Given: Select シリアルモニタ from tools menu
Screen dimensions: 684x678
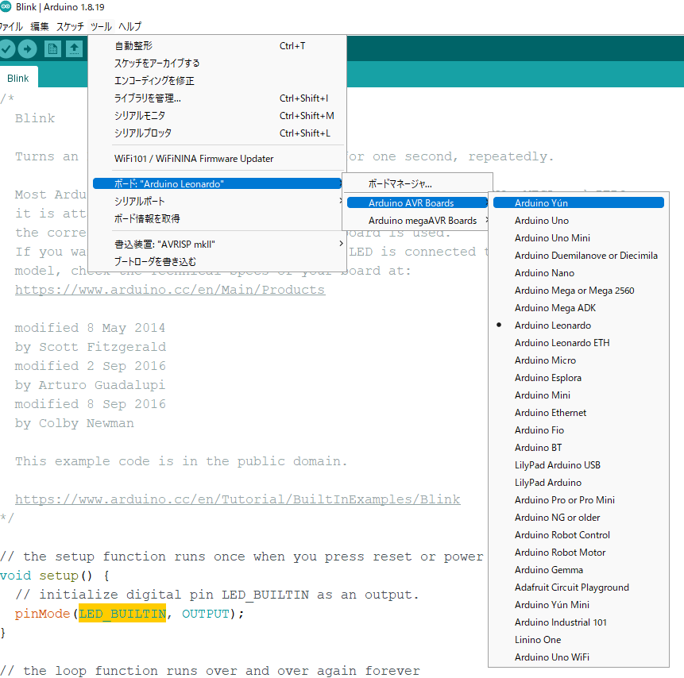Looking at the screenshot, I should click(140, 116).
